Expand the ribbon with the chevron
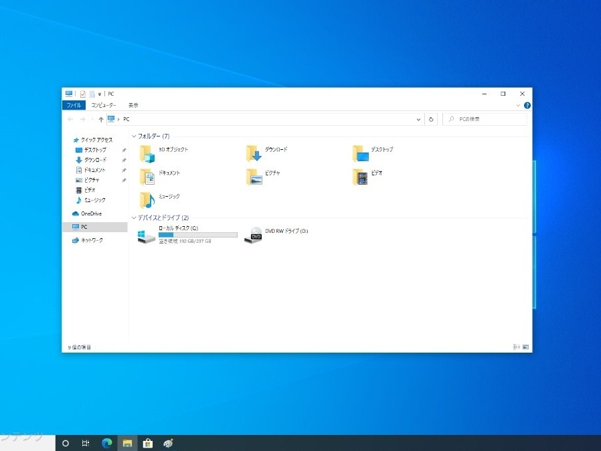601x451 pixels. pos(518,106)
